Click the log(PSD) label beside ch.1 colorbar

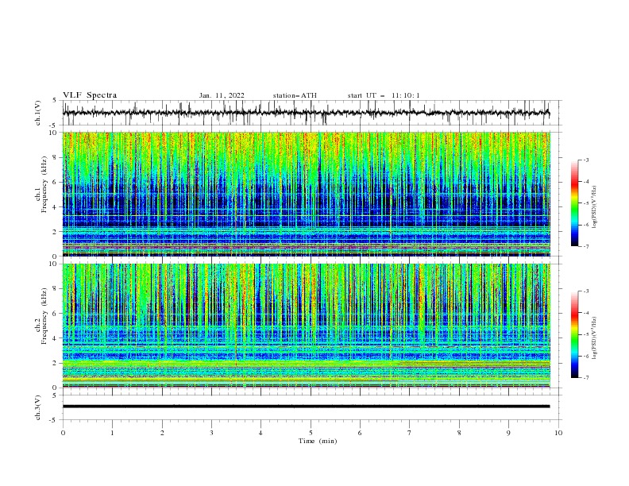point(594,207)
